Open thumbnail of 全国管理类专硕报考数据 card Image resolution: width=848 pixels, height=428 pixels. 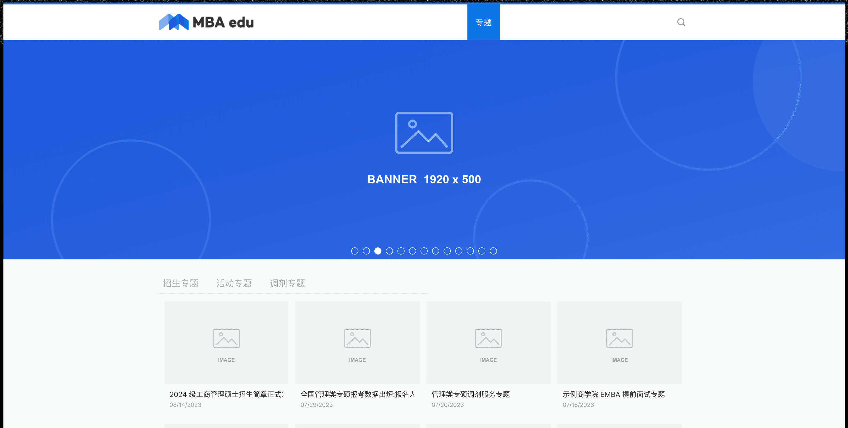pyautogui.click(x=357, y=342)
